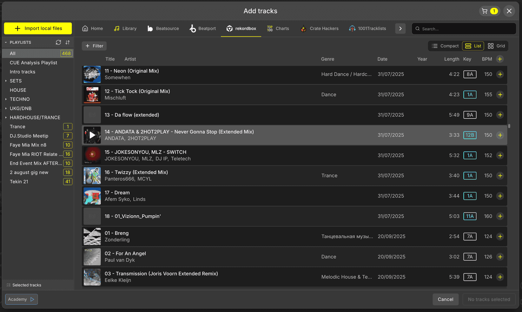This screenshot has height=312, width=522.
Task: Click in the Search field
Action: 463,28
